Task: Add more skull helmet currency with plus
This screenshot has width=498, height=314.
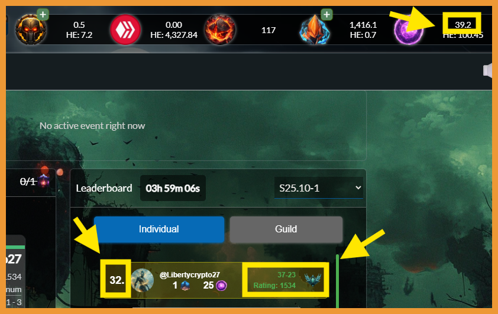Action: click(x=43, y=15)
